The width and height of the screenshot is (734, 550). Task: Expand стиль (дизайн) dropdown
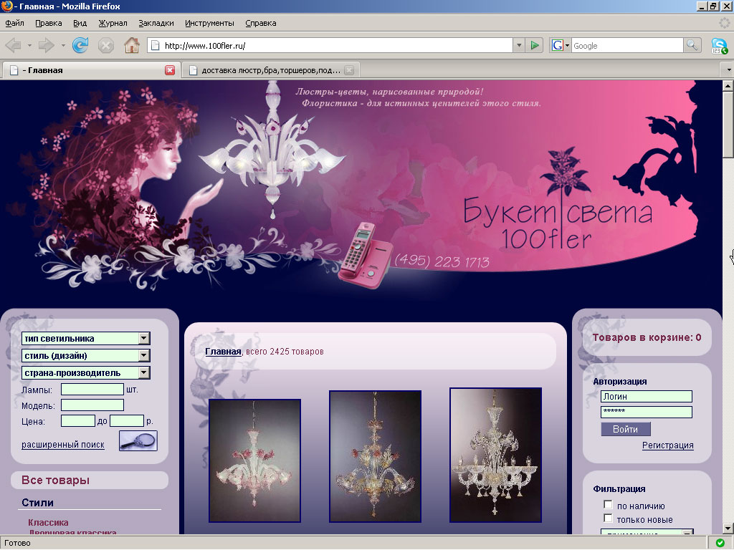point(144,355)
